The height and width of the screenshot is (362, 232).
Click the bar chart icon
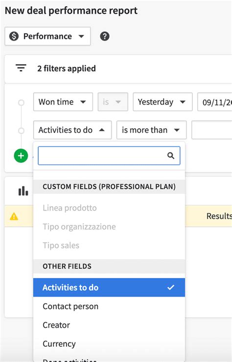point(23,191)
